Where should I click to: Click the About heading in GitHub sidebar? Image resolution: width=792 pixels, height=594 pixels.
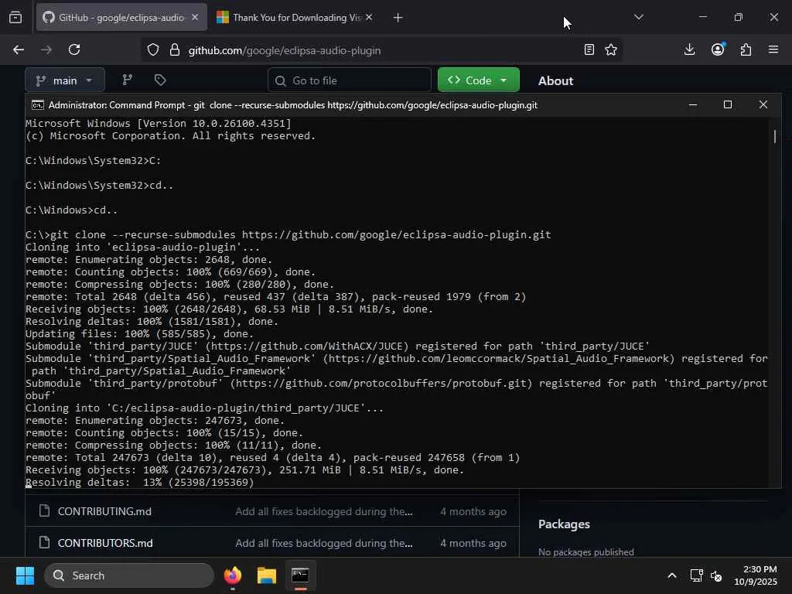click(x=555, y=80)
